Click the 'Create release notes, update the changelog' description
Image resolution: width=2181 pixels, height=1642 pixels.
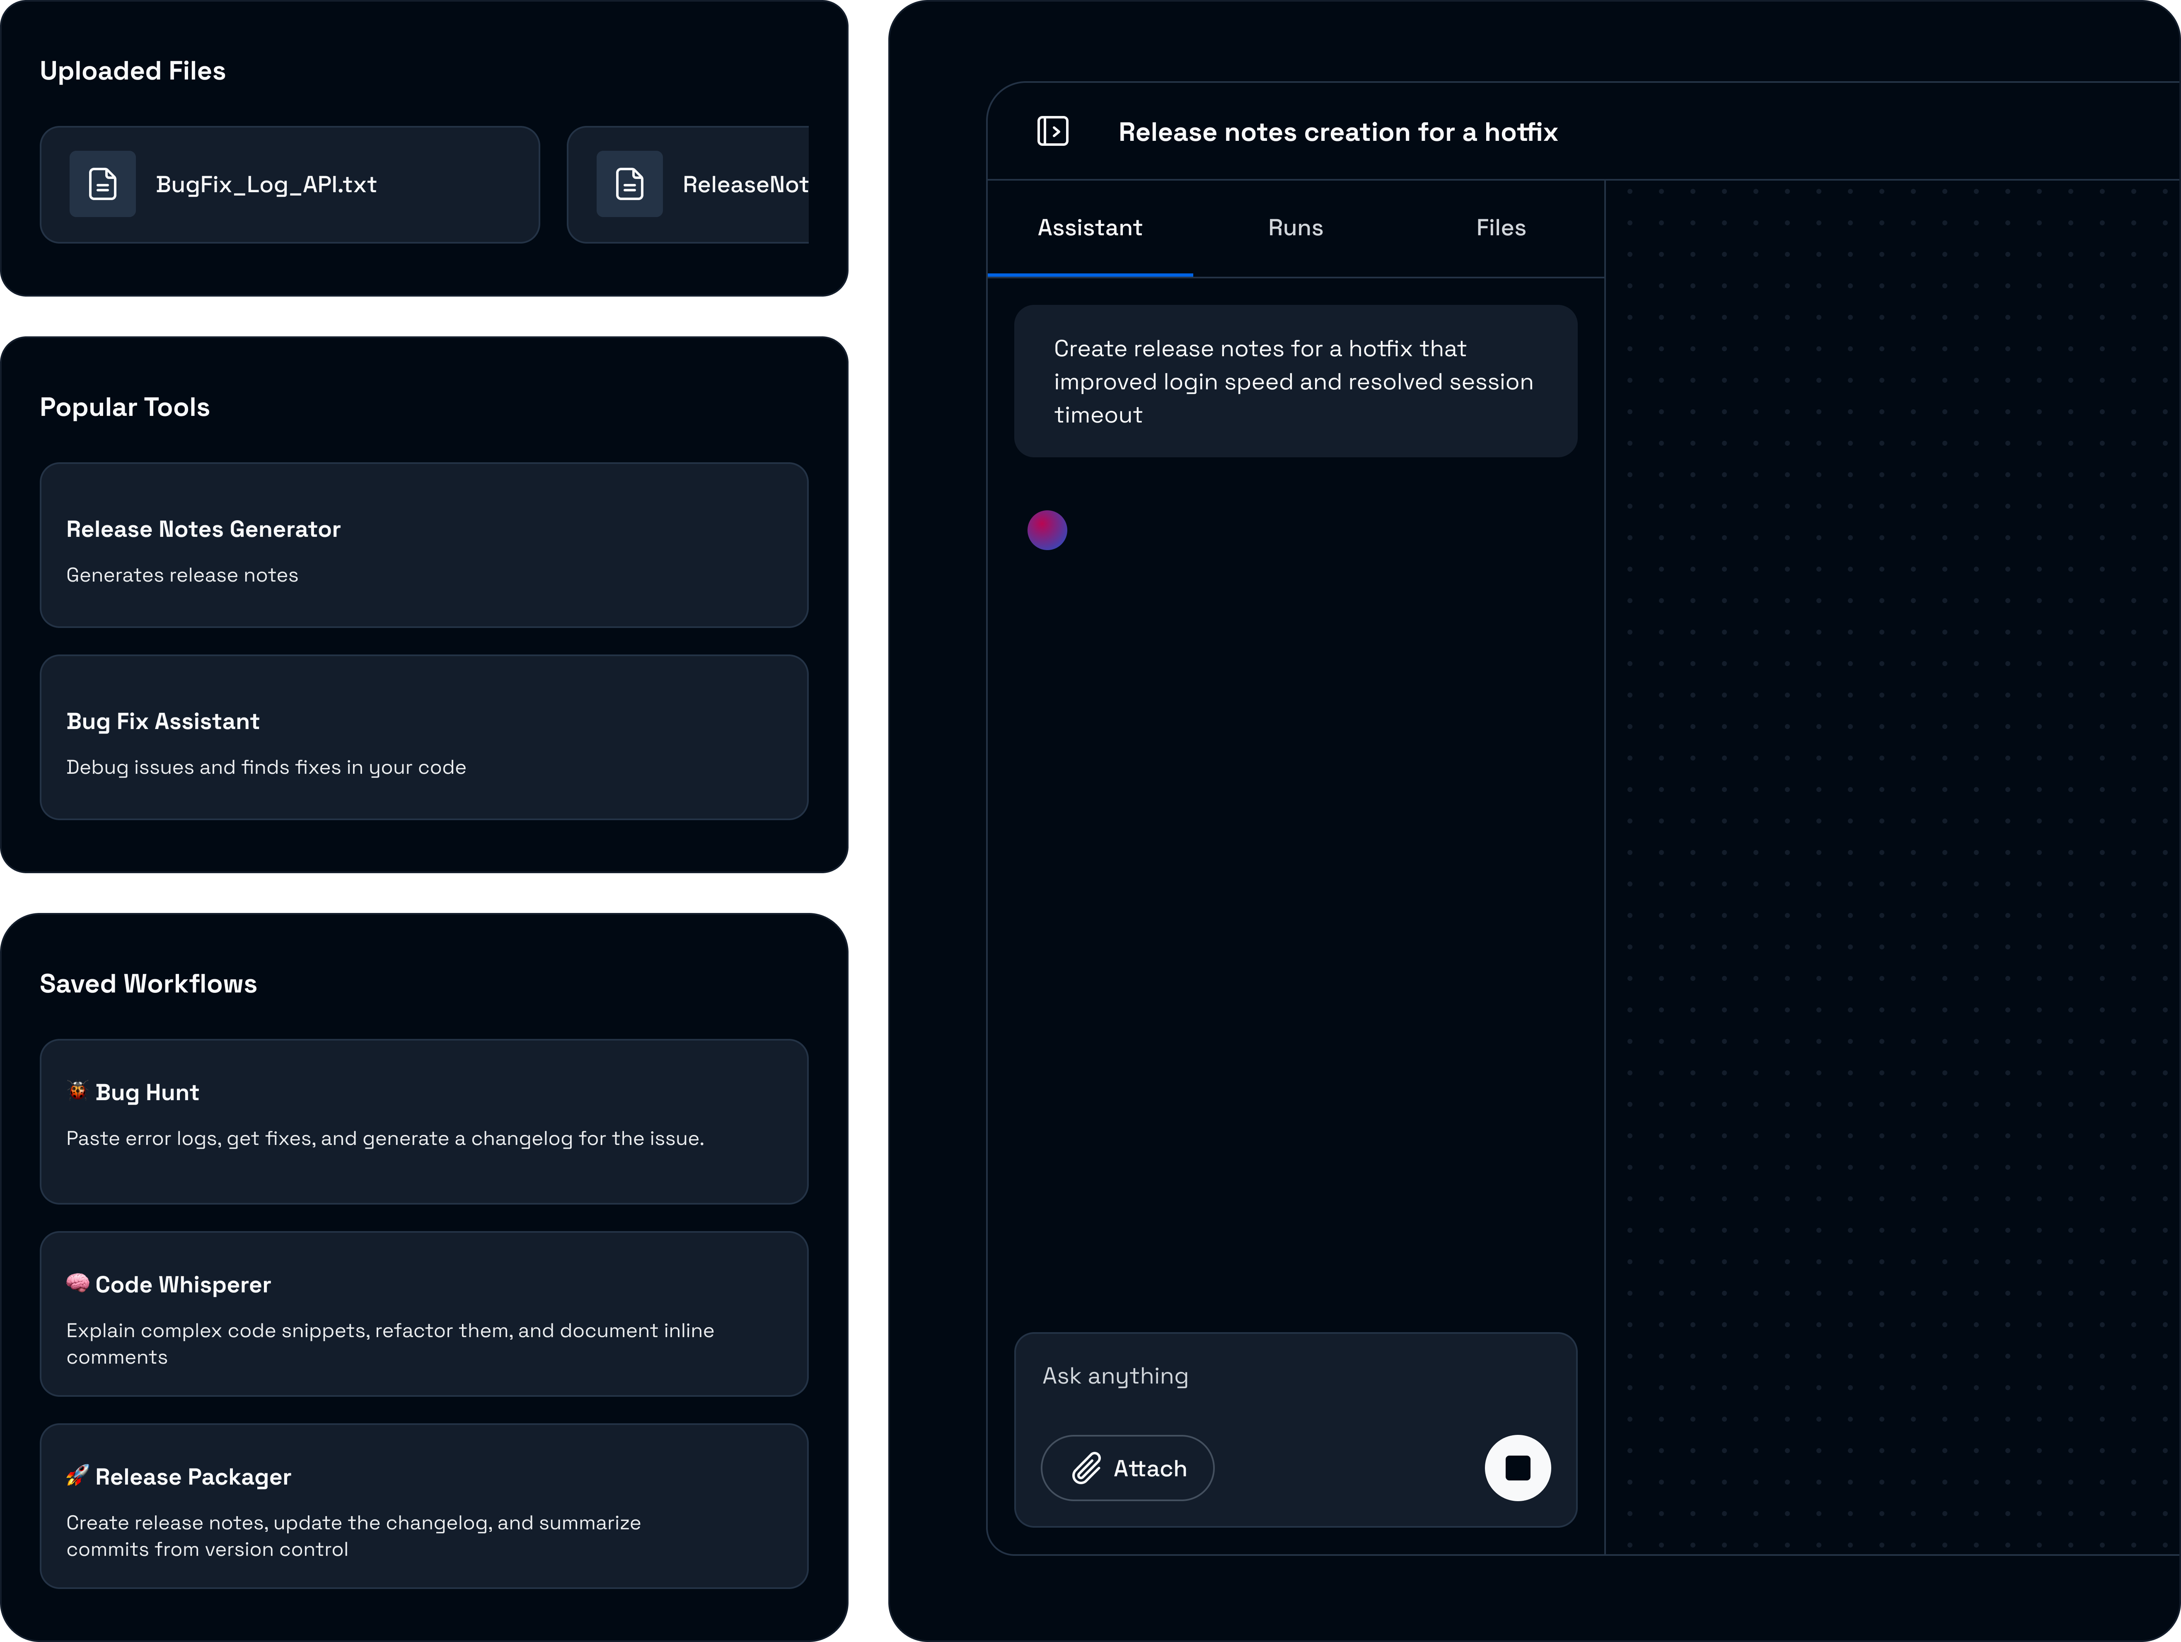(x=354, y=1536)
